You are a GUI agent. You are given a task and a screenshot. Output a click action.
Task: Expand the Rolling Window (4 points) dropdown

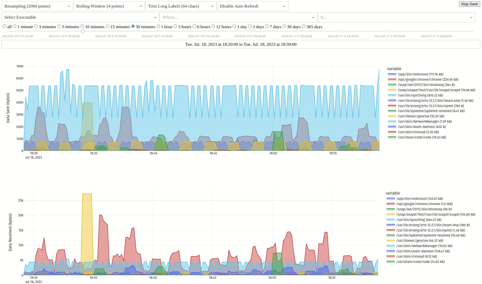109,6
